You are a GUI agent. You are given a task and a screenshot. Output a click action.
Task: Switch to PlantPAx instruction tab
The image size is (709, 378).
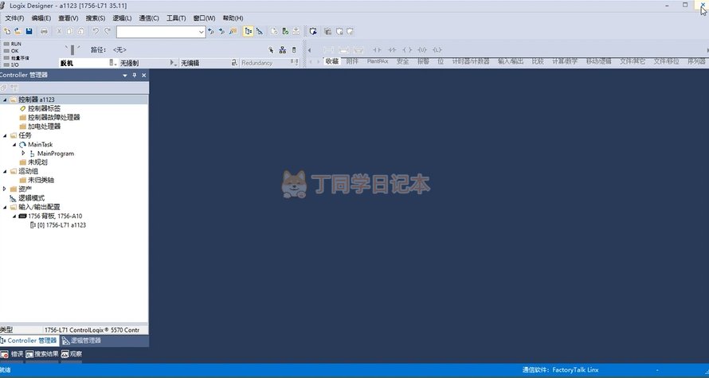[x=378, y=61]
